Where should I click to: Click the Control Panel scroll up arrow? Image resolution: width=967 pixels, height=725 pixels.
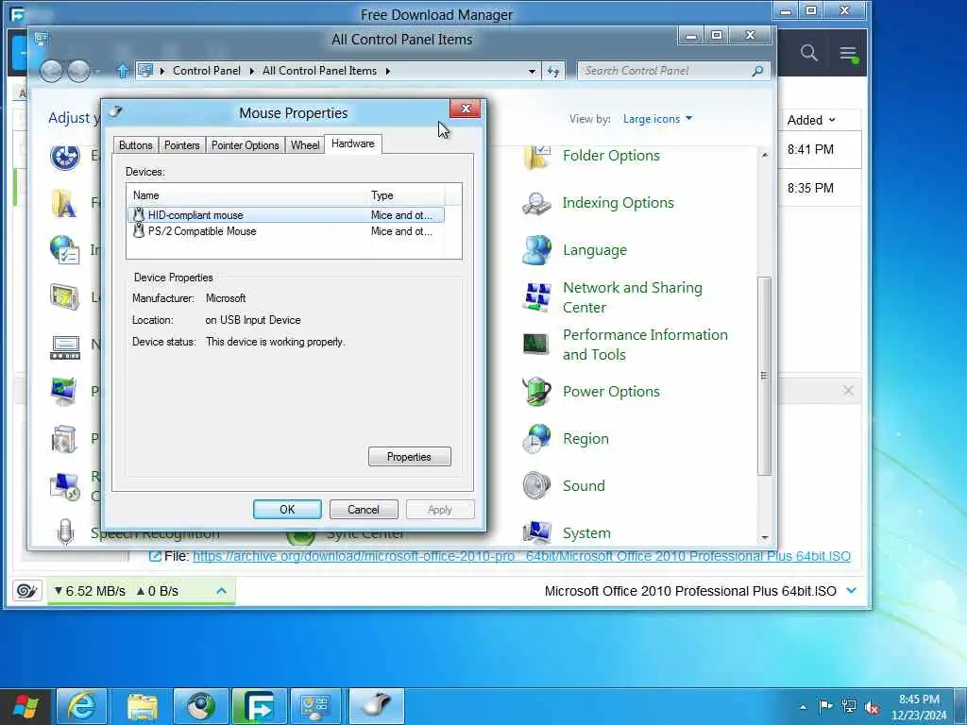point(765,155)
